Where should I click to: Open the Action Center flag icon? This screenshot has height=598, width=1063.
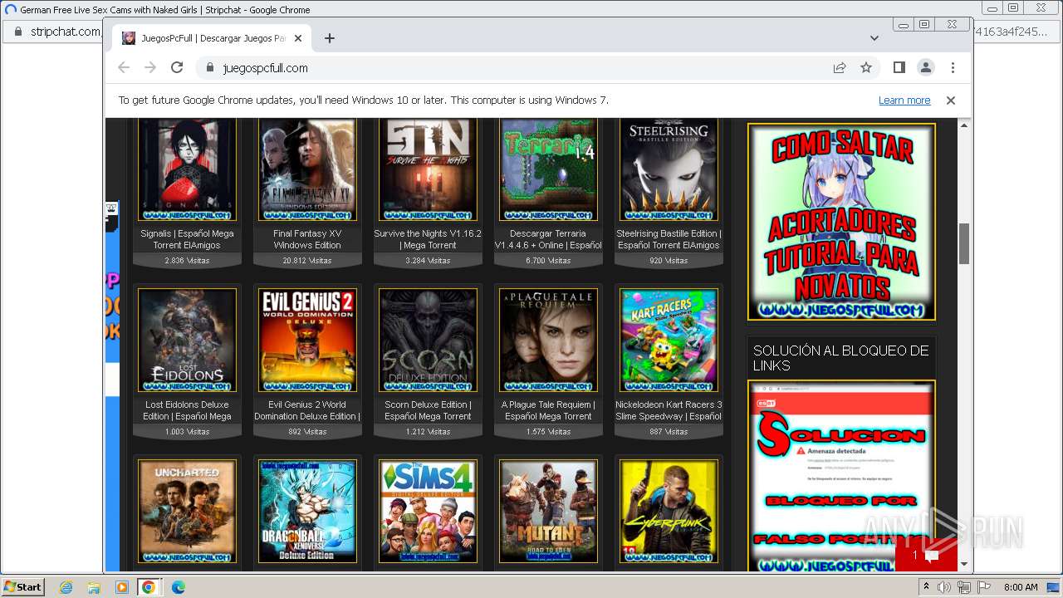(x=983, y=587)
